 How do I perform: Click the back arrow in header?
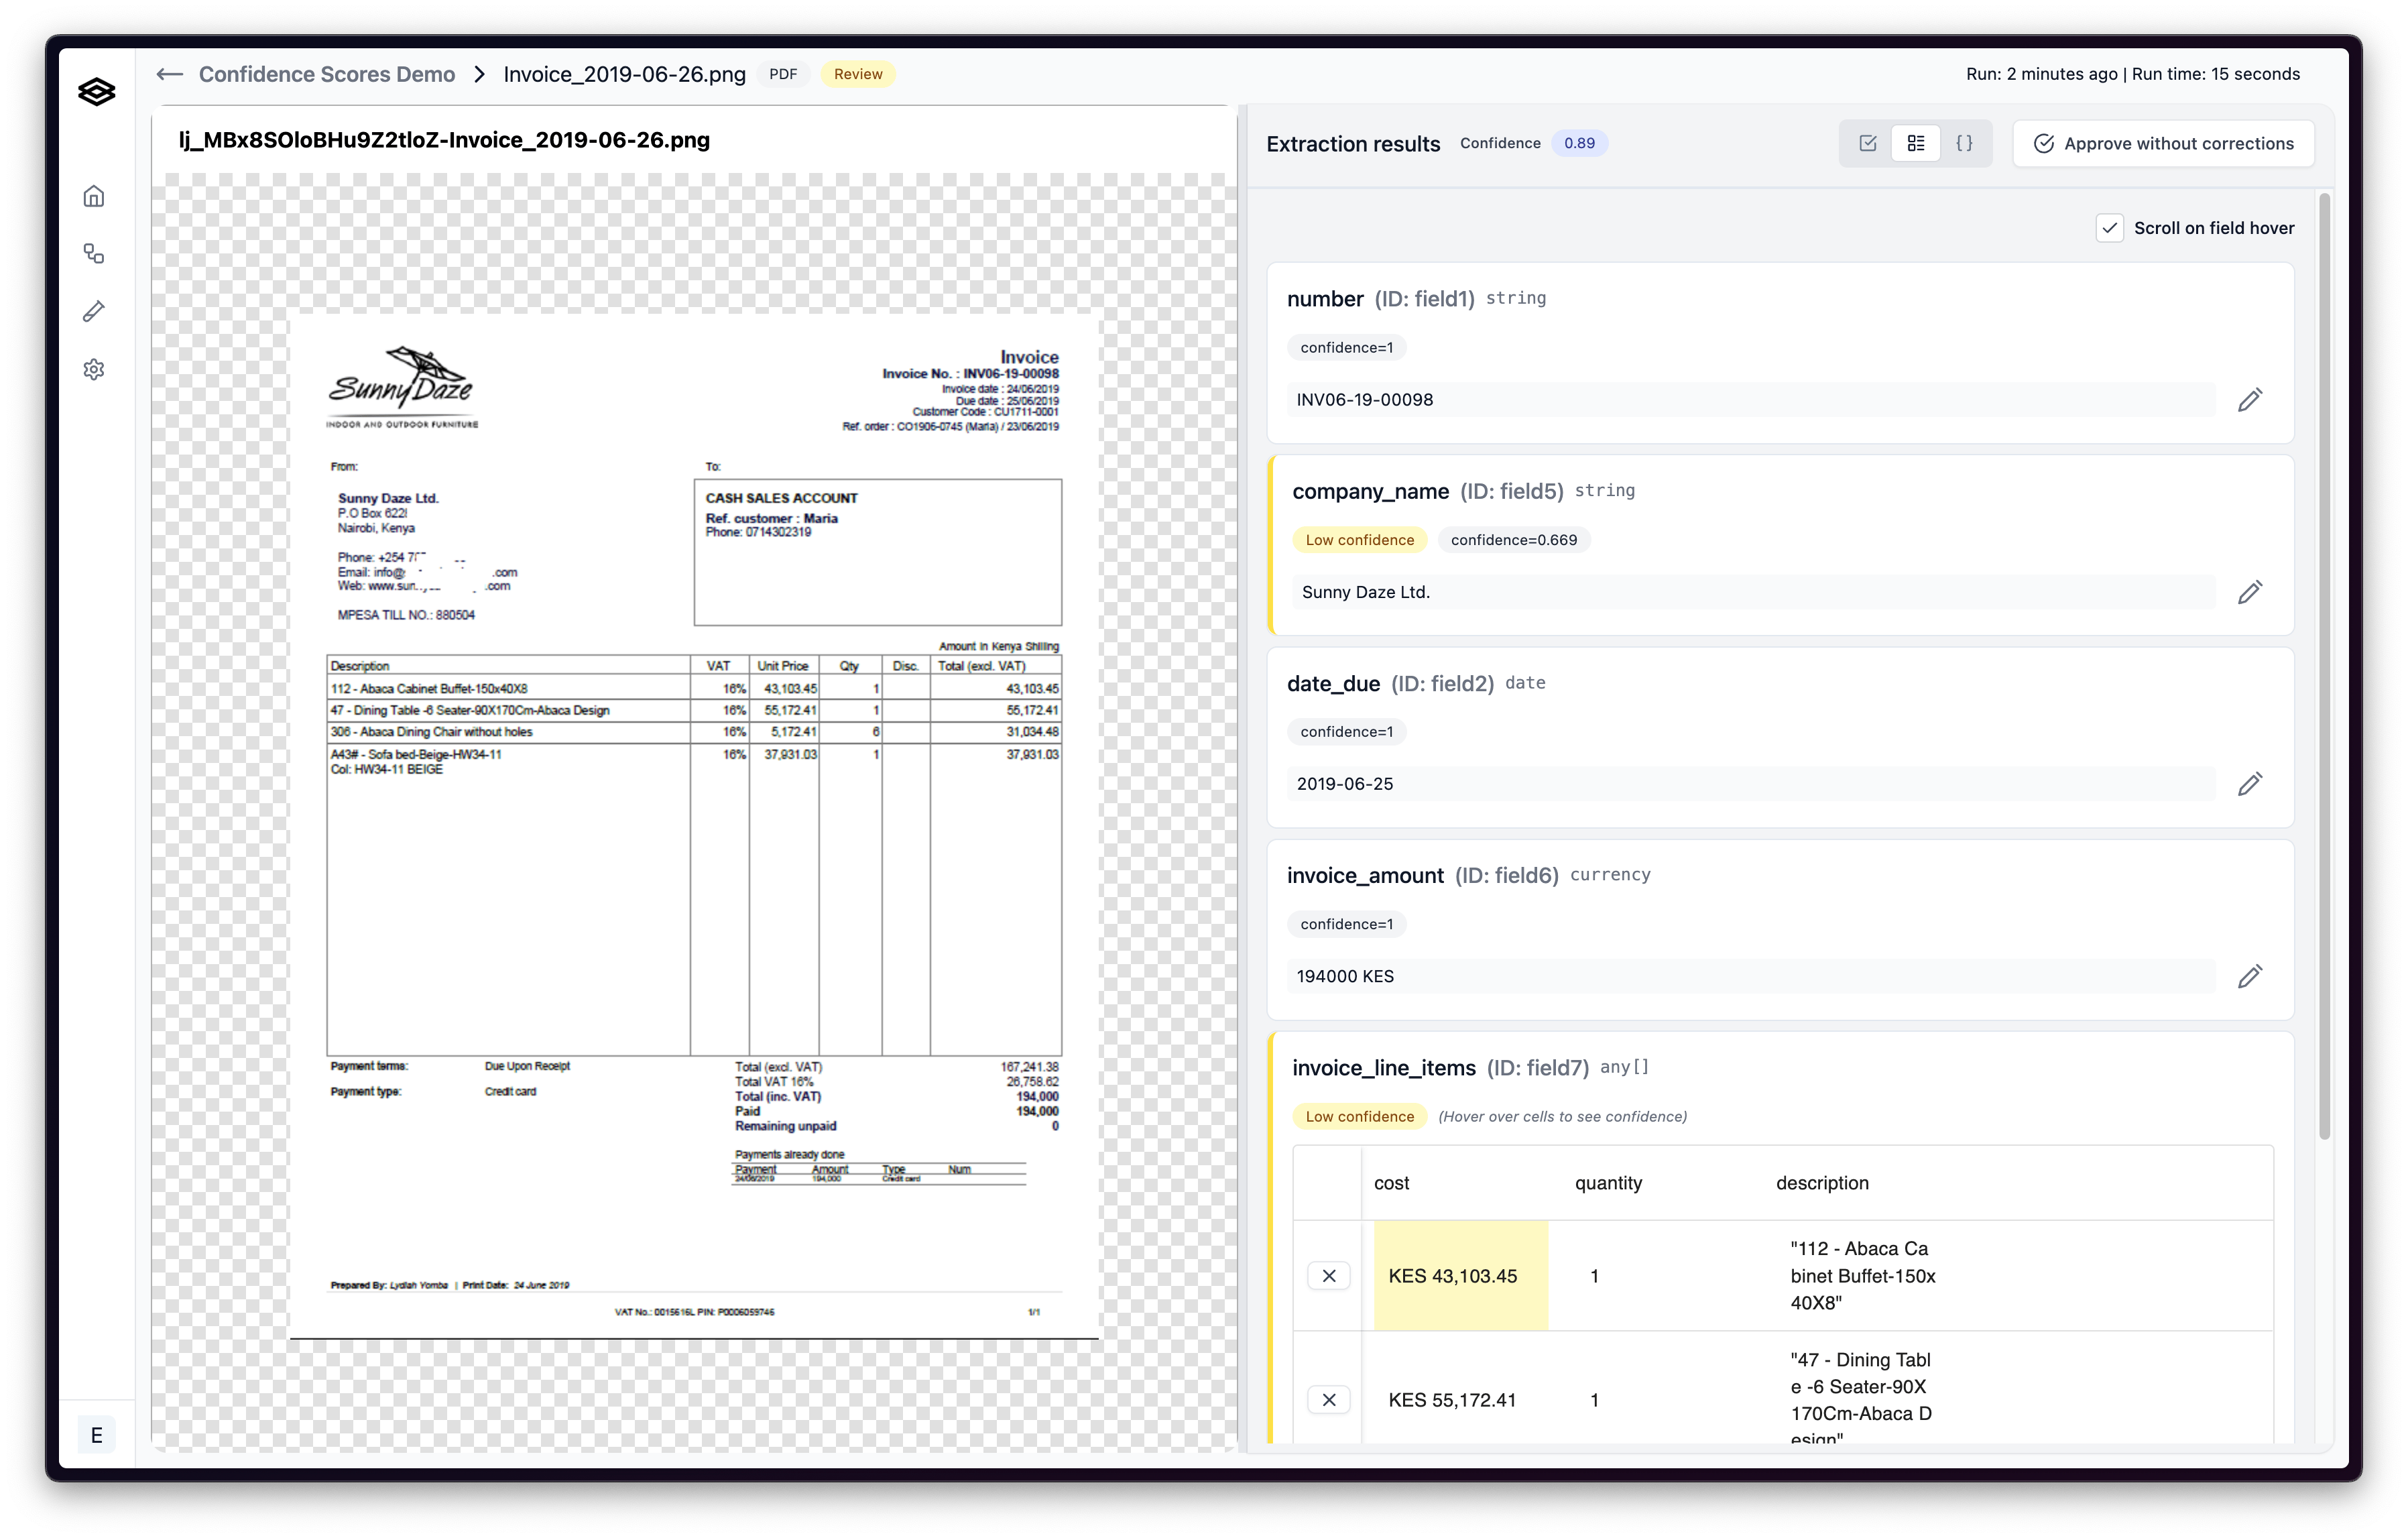[170, 74]
